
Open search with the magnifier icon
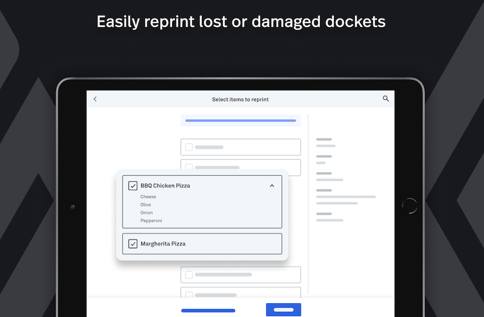tap(386, 98)
